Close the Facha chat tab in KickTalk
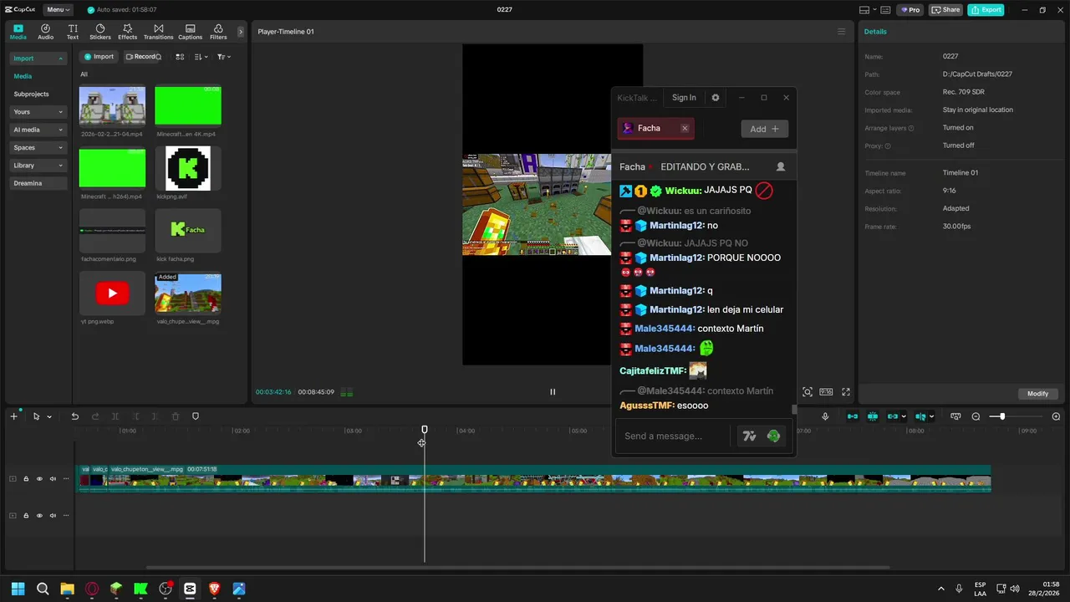Screen dimensions: 1070x602 [685, 128]
